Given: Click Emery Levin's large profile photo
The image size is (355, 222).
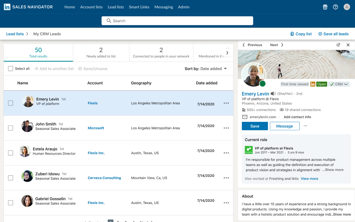Looking at the screenshot, I should point(253,75).
